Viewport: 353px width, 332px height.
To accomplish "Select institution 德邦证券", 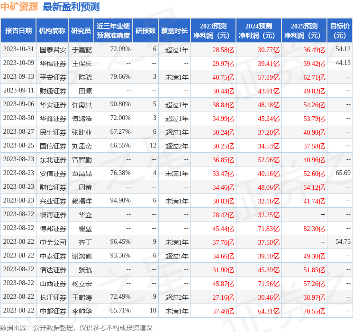I will [53, 228].
